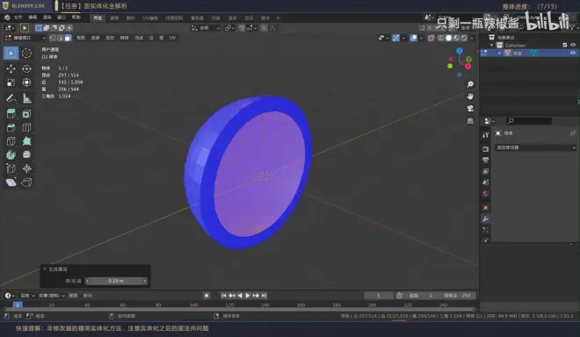The width and height of the screenshot is (580, 337).
Task: Switch to wireframe viewport shading
Action: tap(441, 38)
